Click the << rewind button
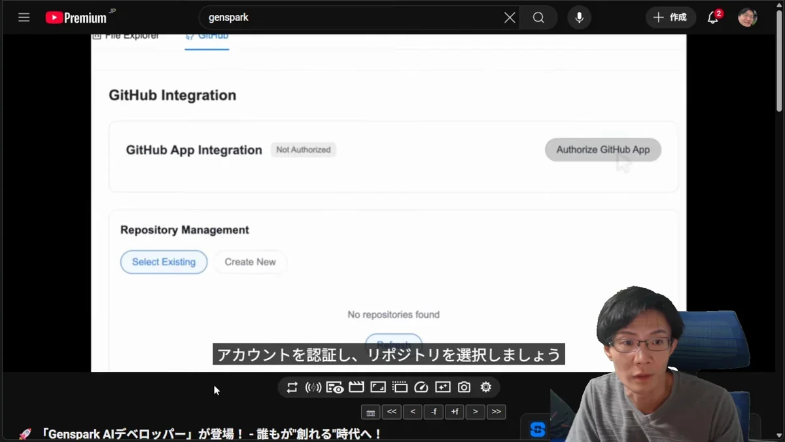The height and width of the screenshot is (442, 785). (x=392, y=412)
